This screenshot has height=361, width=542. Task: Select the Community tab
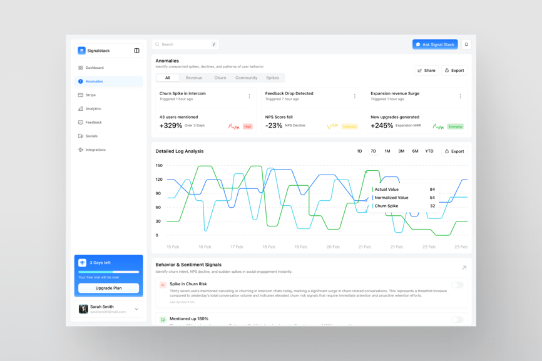coord(246,78)
